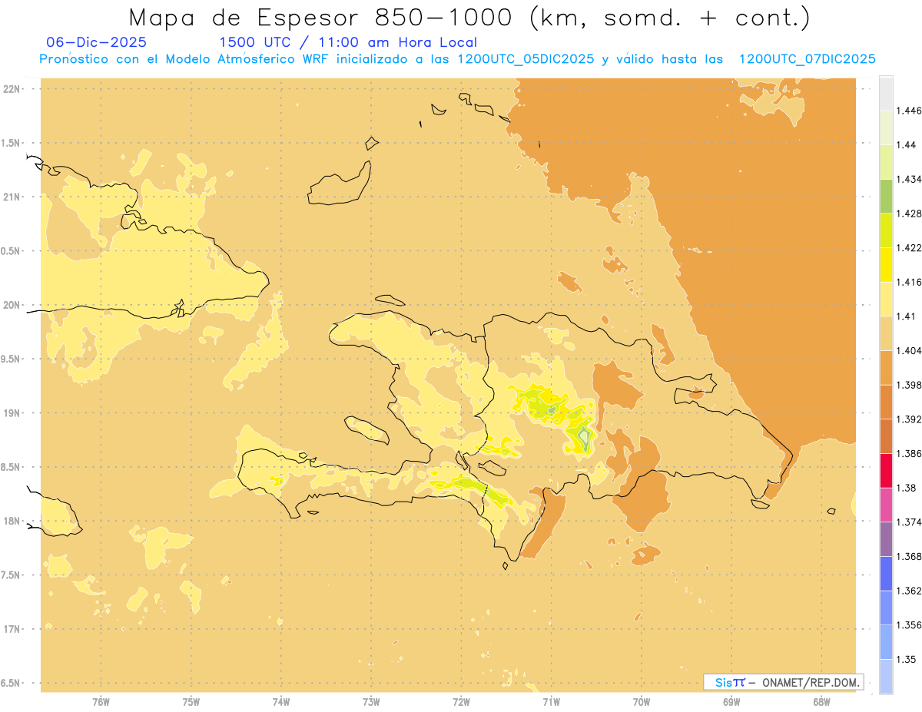This screenshot has height=712, width=922.
Task: Click the "20N" latitude axis label
Action: point(12,305)
